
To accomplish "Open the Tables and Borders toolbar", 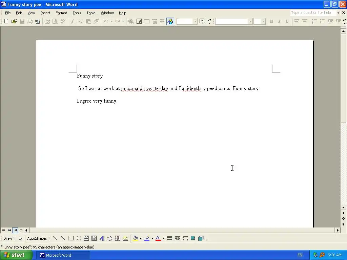I will [139, 21].
